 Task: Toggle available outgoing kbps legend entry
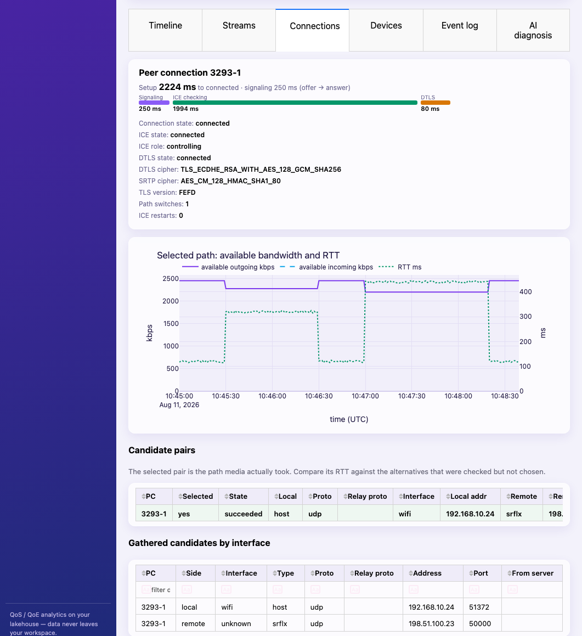pyautogui.click(x=228, y=267)
